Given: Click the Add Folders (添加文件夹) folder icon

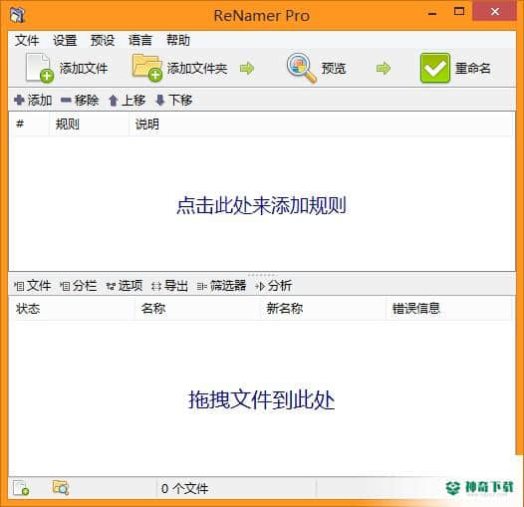Looking at the screenshot, I should pos(147,68).
